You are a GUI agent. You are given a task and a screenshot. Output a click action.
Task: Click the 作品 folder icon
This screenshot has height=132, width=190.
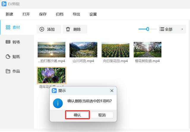(x=8, y=71)
